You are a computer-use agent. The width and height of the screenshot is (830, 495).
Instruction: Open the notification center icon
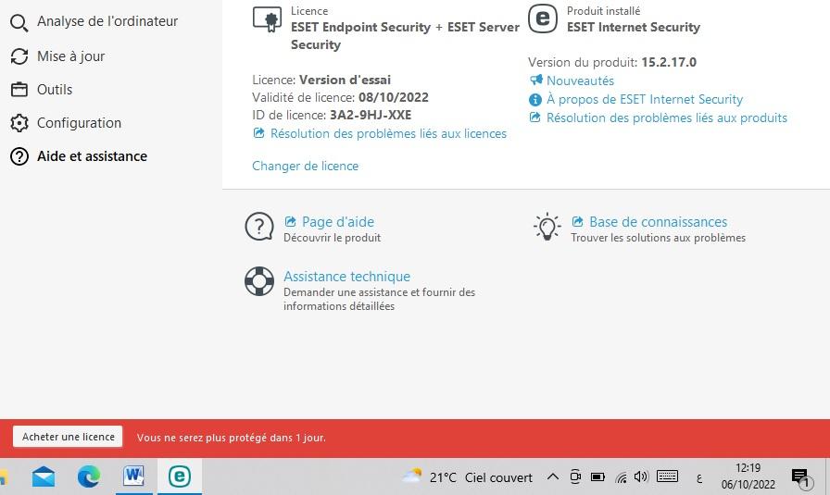(x=801, y=477)
